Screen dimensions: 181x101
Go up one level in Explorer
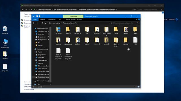click(43, 23)
